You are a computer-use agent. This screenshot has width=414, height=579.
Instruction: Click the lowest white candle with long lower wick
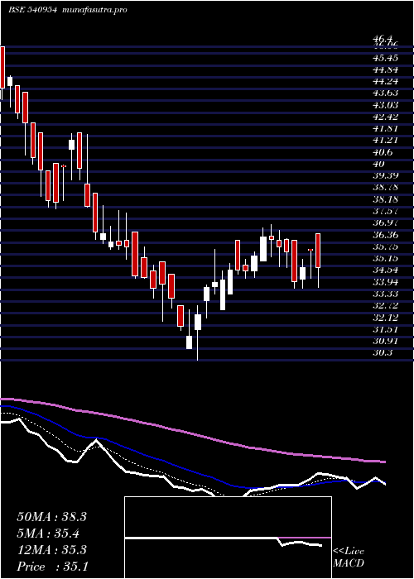point(198,322)
